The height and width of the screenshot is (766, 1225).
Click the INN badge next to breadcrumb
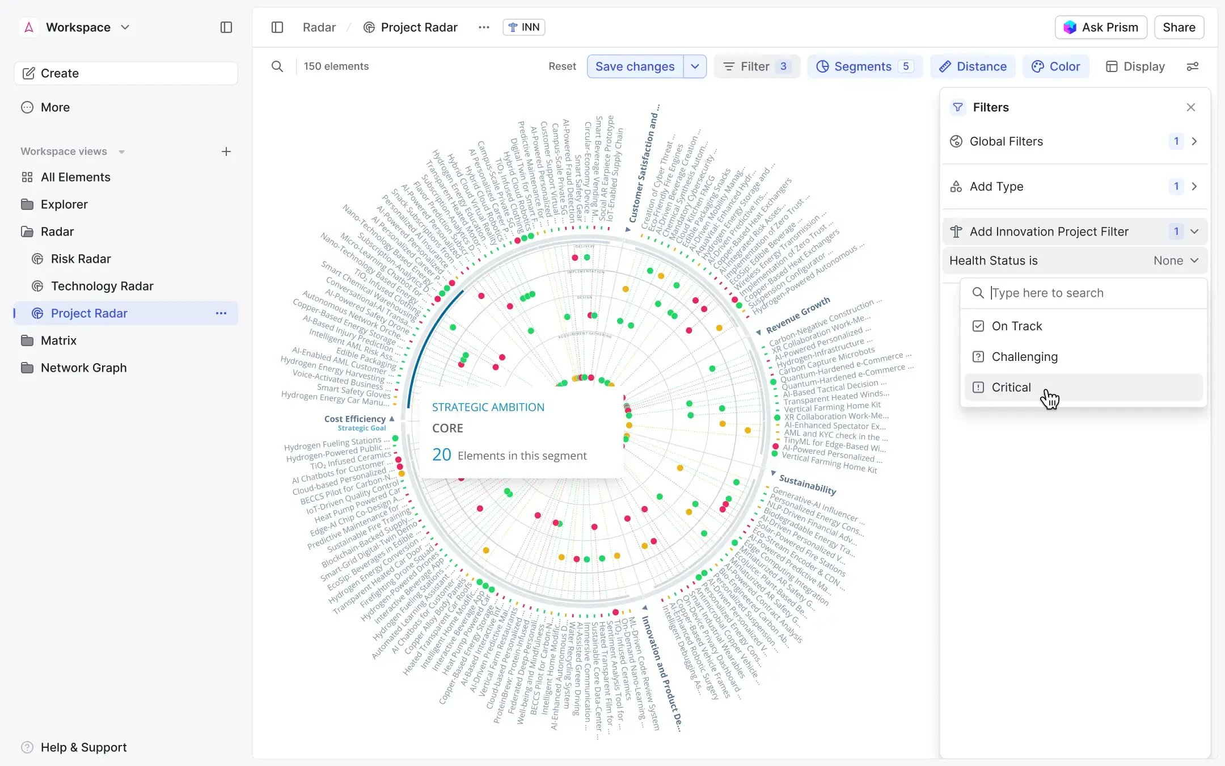523,27
